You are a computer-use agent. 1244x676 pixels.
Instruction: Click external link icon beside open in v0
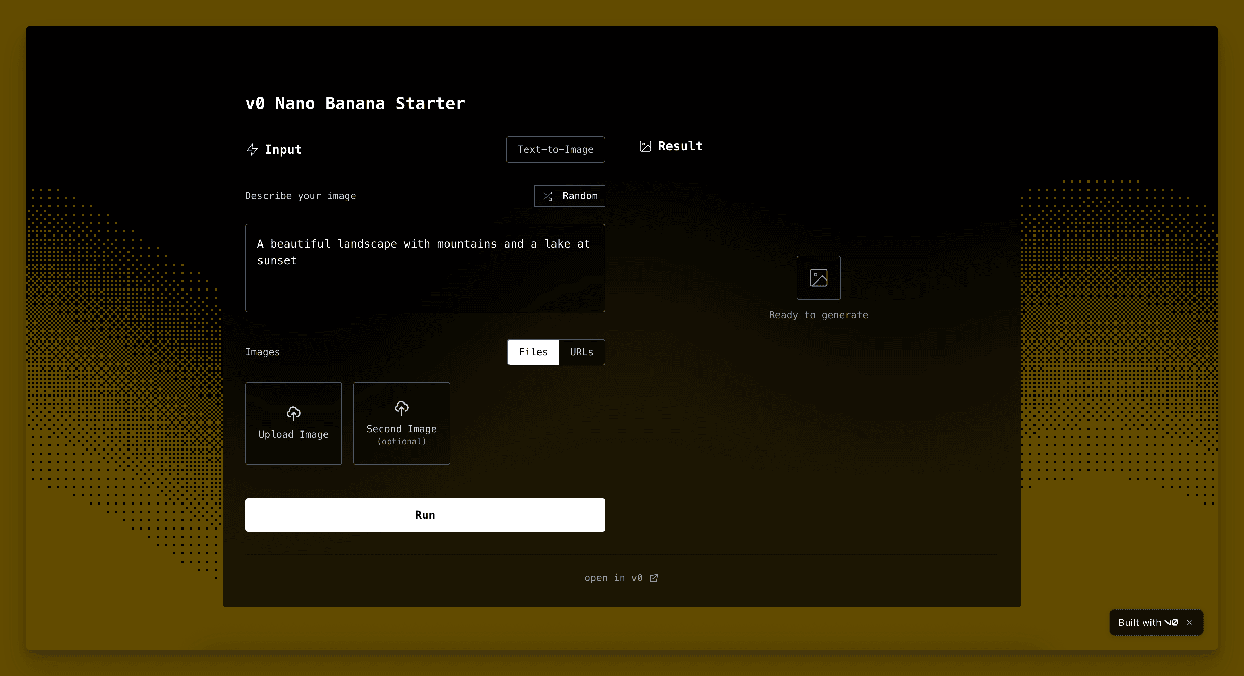tap(654, 578)
